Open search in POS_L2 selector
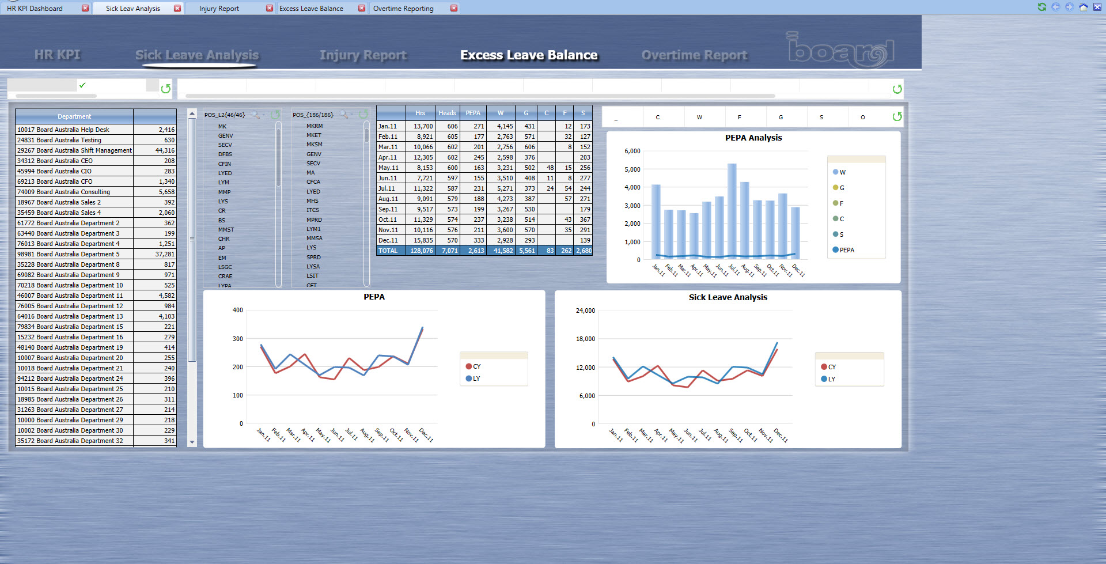Image resolution: width=1106 pixels, height=564 pixels. click(x=255, y=115)
